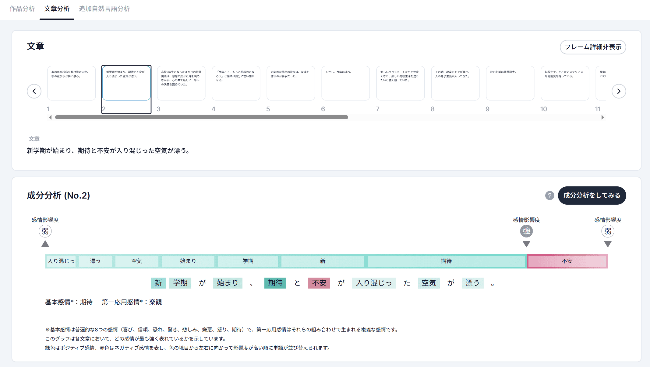Viewport: 650px width, 367px height.
Task: Select frame 9 thumbnail 彼の名前は
Action: (510, 83)
